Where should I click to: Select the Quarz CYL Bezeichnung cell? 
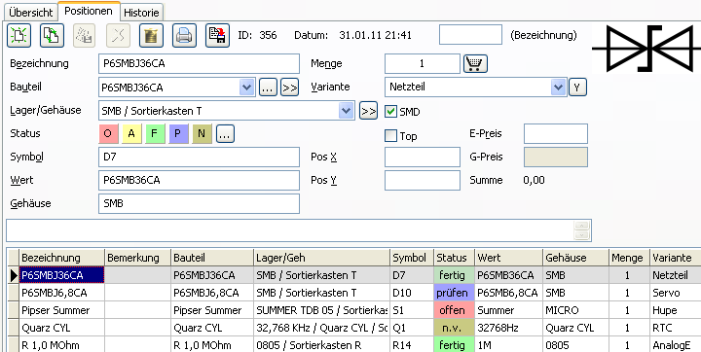click(61, 328)
